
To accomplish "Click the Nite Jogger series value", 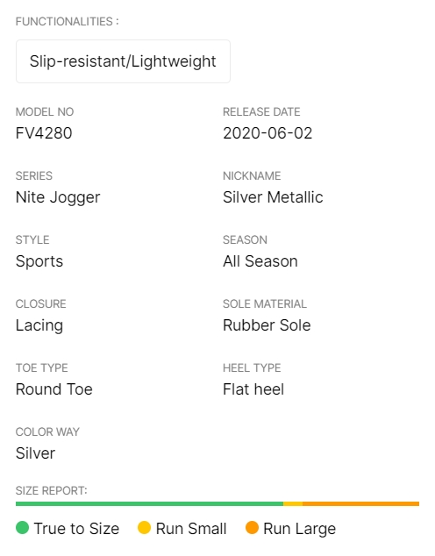I will pos(58,198).
